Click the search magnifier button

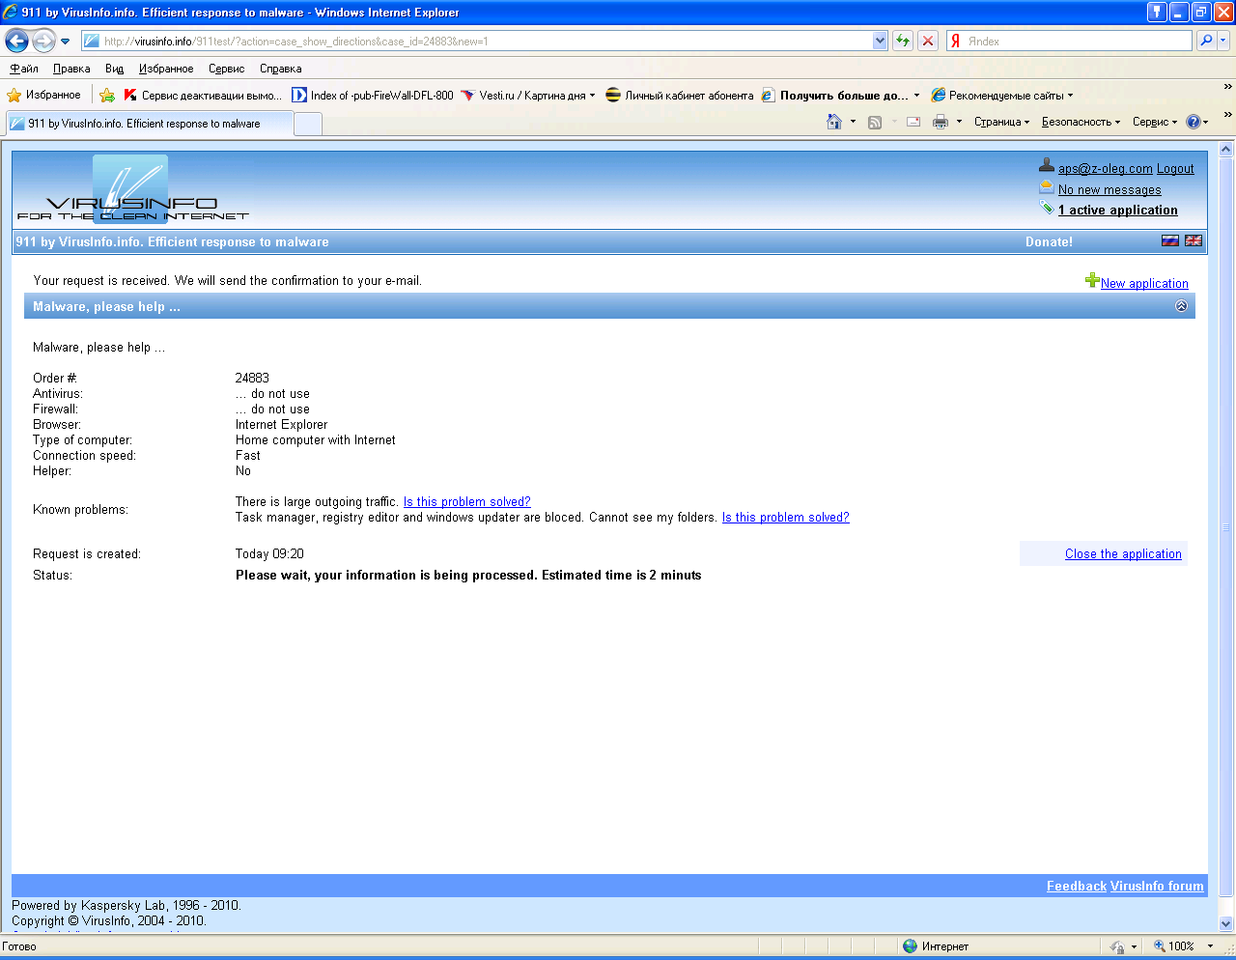point(1206,41)
